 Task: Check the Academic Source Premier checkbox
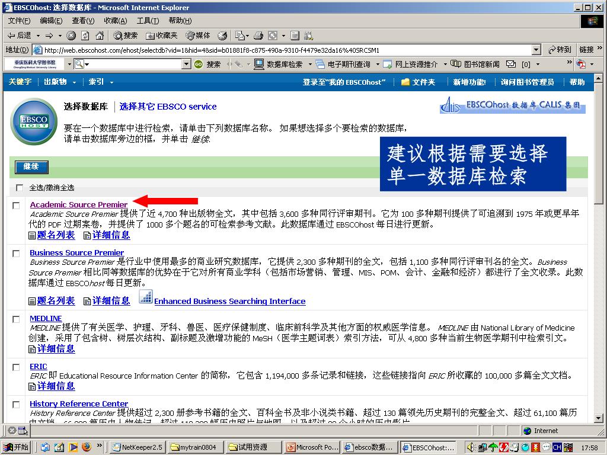(x=16, y=206)
